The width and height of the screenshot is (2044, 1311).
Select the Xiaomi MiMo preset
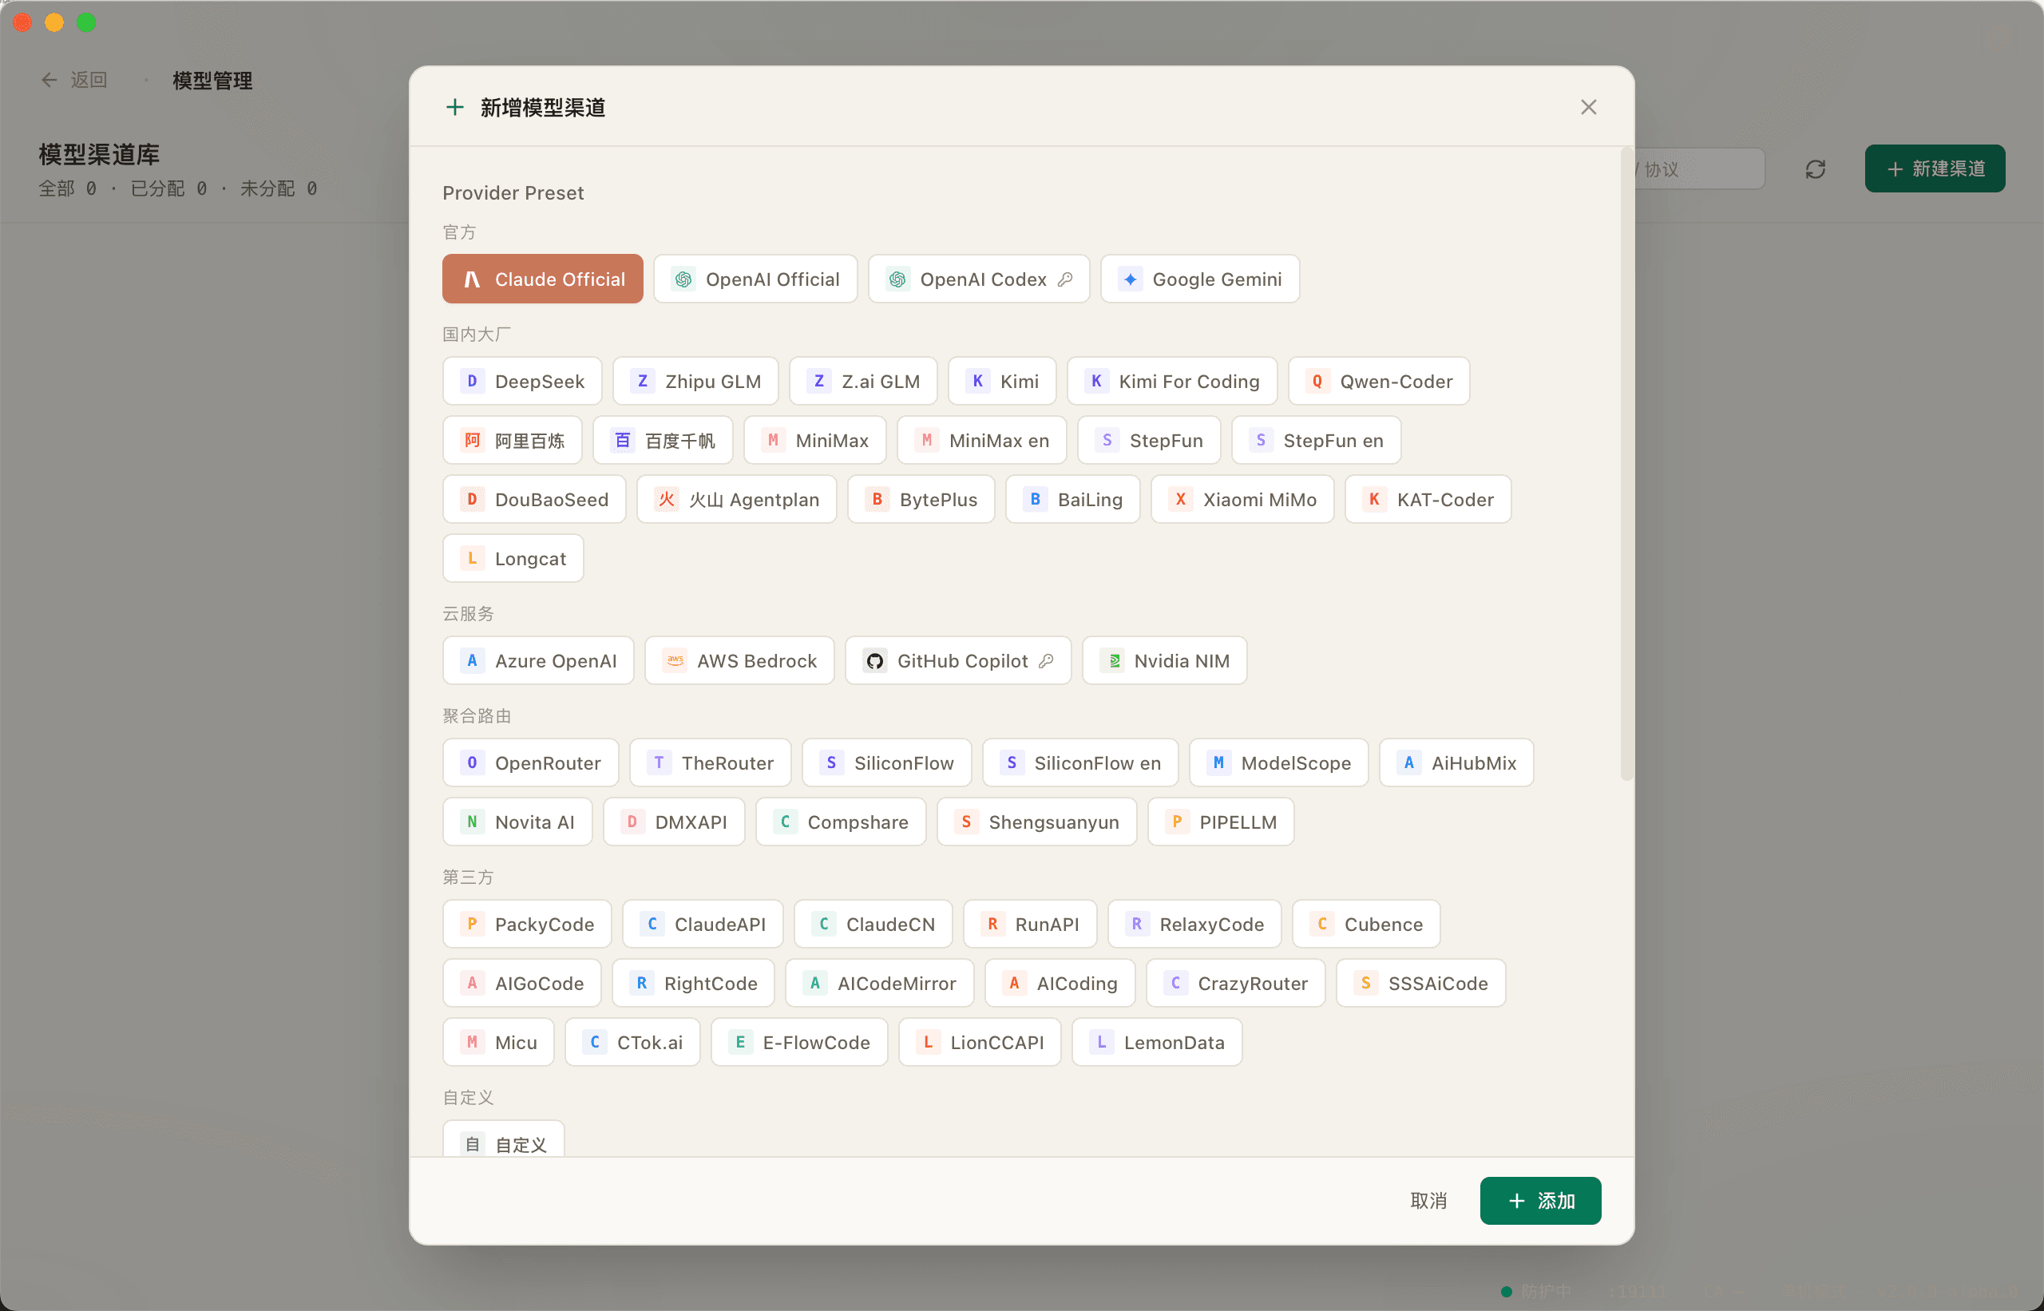point(1242,500)
